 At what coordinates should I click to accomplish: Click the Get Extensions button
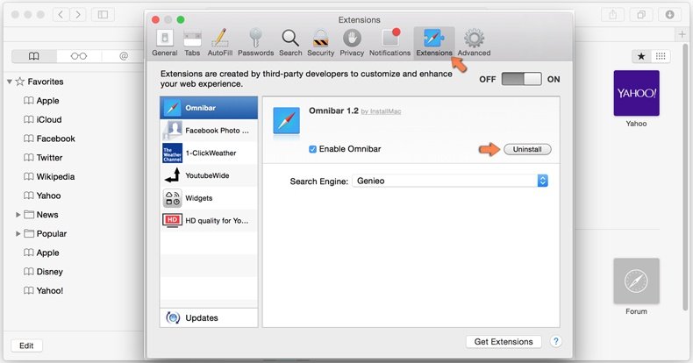(x=504, y=341)
